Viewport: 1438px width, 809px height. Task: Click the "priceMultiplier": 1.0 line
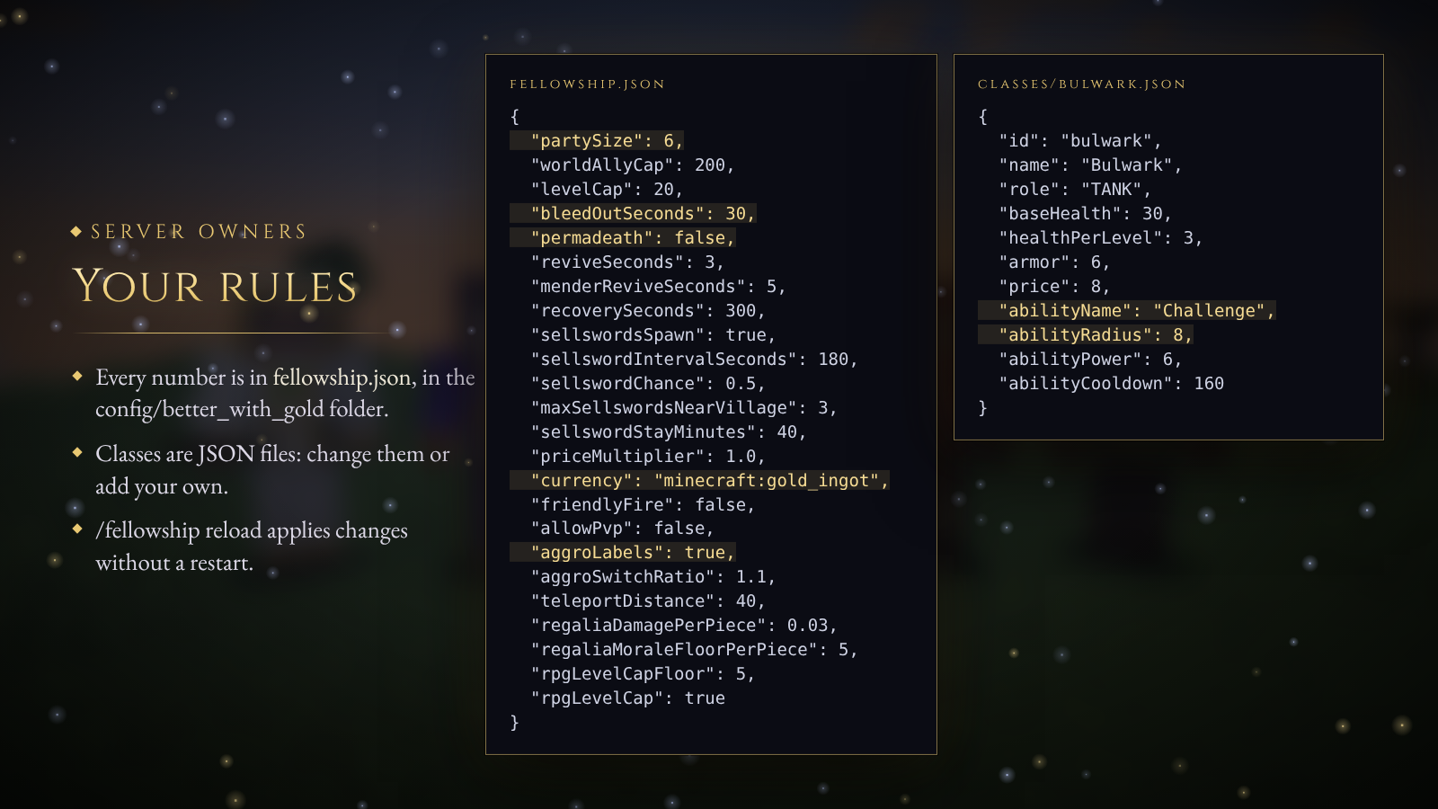click(648, 457)
